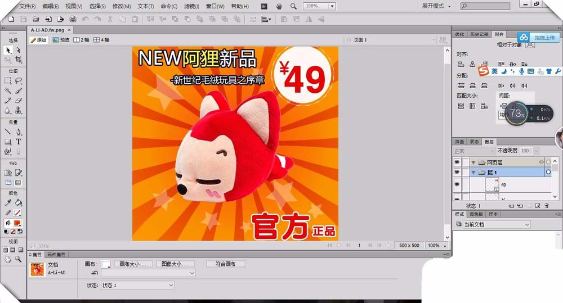Viewport: 563px width, 303px height.
Task: Select the Zoom magnifier tool in toolbox
Action: tap(19, 259)
